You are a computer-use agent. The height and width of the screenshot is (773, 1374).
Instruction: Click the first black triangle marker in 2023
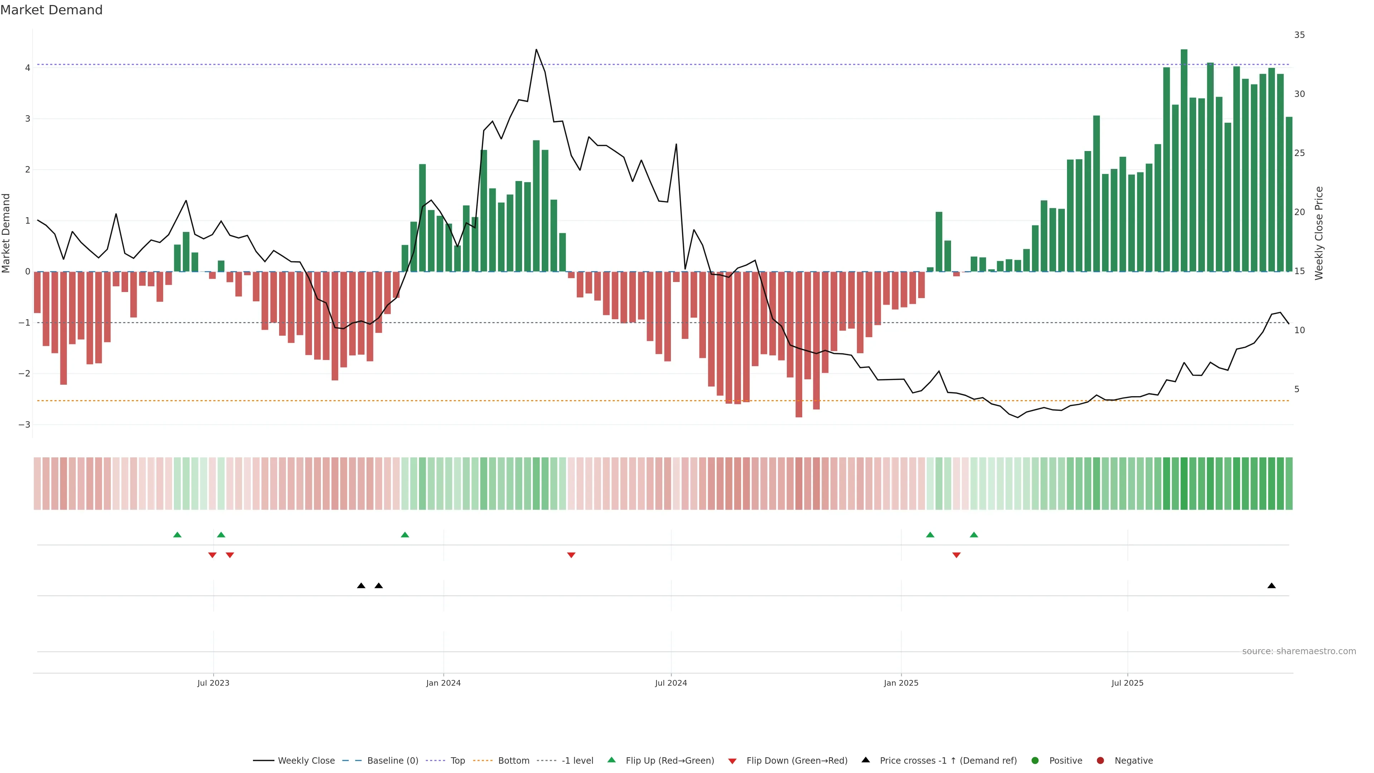tap(361, 586)
